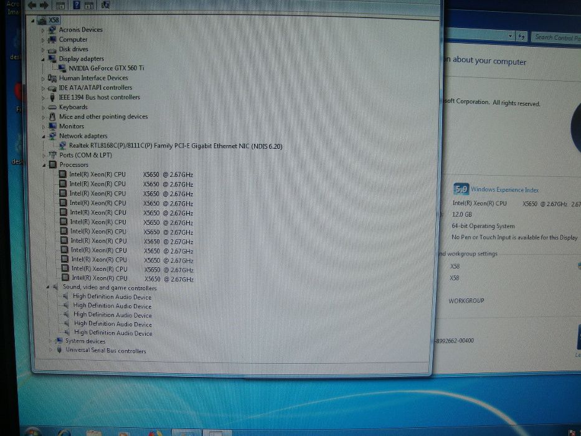Select the 'WORKGROUP' text in System window

466,301
